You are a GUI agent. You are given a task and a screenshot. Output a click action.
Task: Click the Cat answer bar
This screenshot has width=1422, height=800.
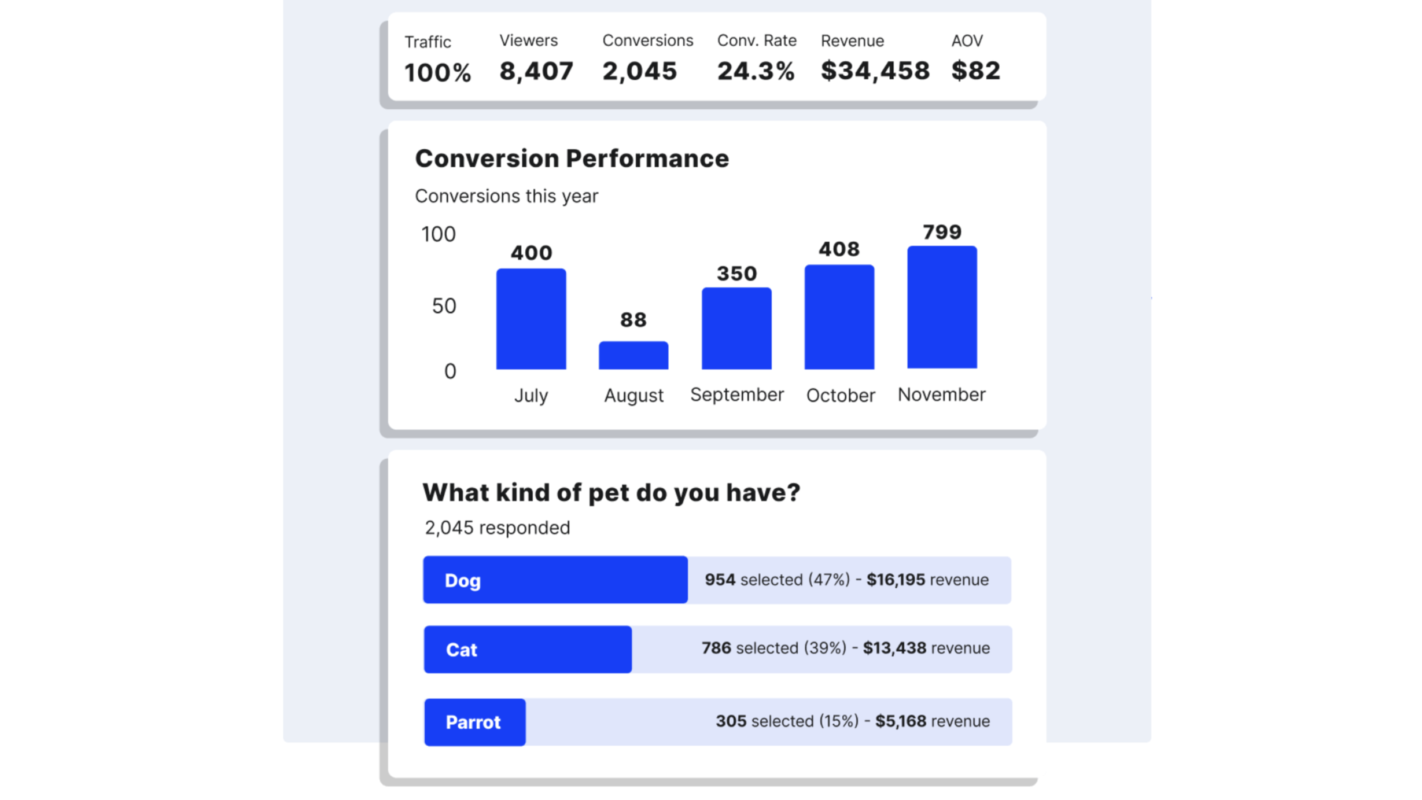pos(528,650)
